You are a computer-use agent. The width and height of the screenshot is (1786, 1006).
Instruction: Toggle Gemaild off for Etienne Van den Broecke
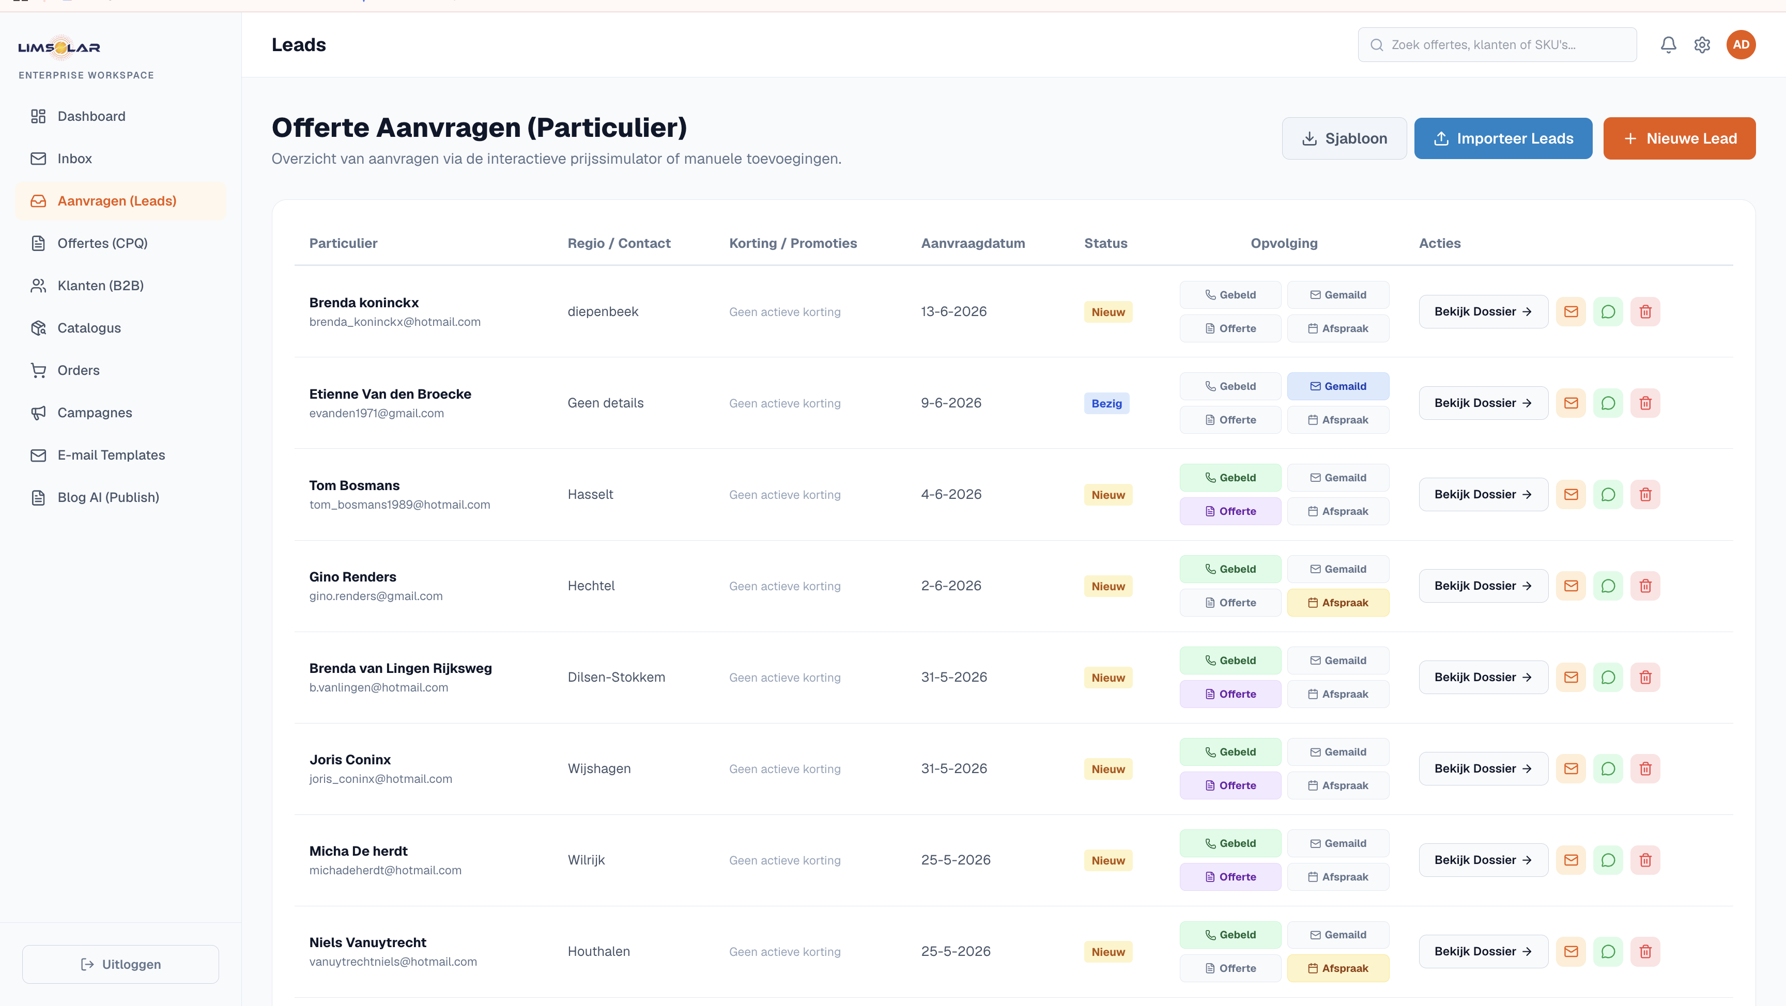(1338, 387)
